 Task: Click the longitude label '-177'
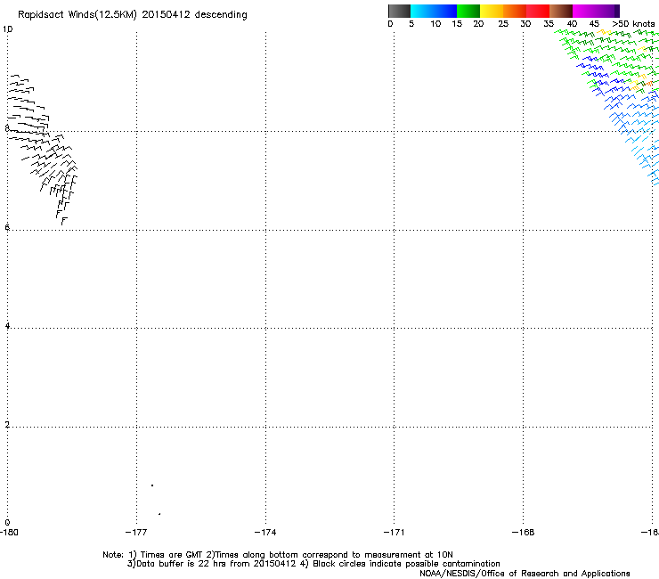point(136,533)
